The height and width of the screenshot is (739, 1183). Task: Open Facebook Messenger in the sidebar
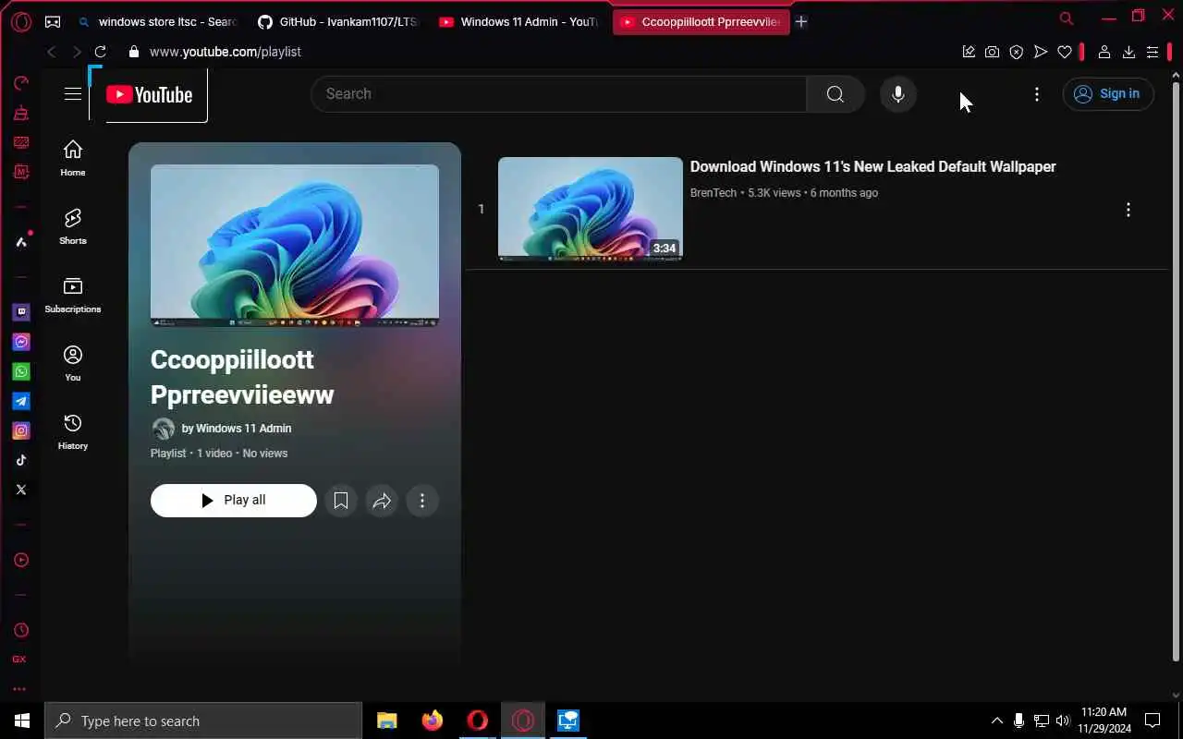(20, 342)
